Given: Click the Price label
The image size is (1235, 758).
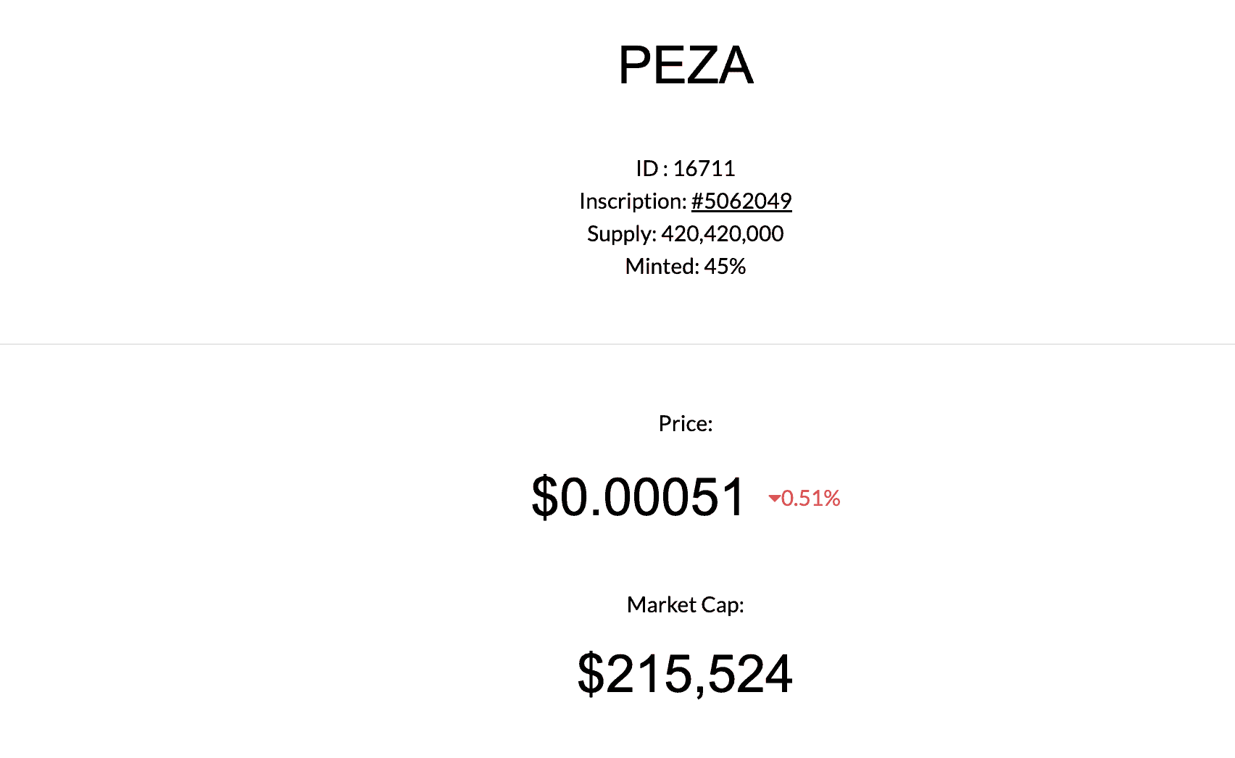Looking at the screenshot, I should click(x=686, y=423).
